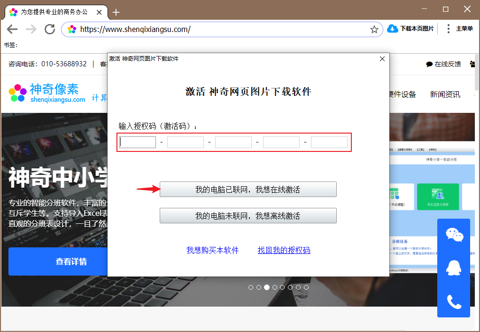
Task: Click the green 学生信息分班表 tile in banner
Action: (438, 197)
